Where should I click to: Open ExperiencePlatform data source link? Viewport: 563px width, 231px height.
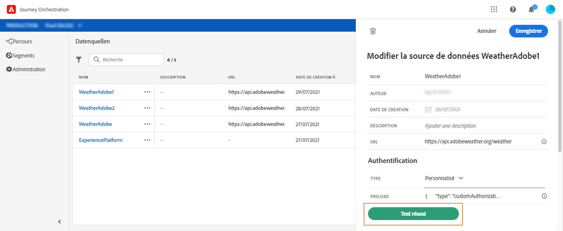pos(100,140)
